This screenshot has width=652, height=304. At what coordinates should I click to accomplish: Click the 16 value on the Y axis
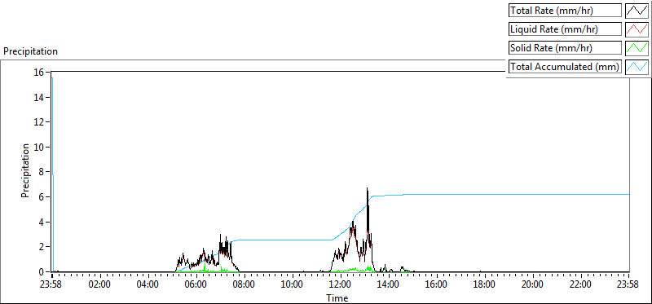coord(38,72)
